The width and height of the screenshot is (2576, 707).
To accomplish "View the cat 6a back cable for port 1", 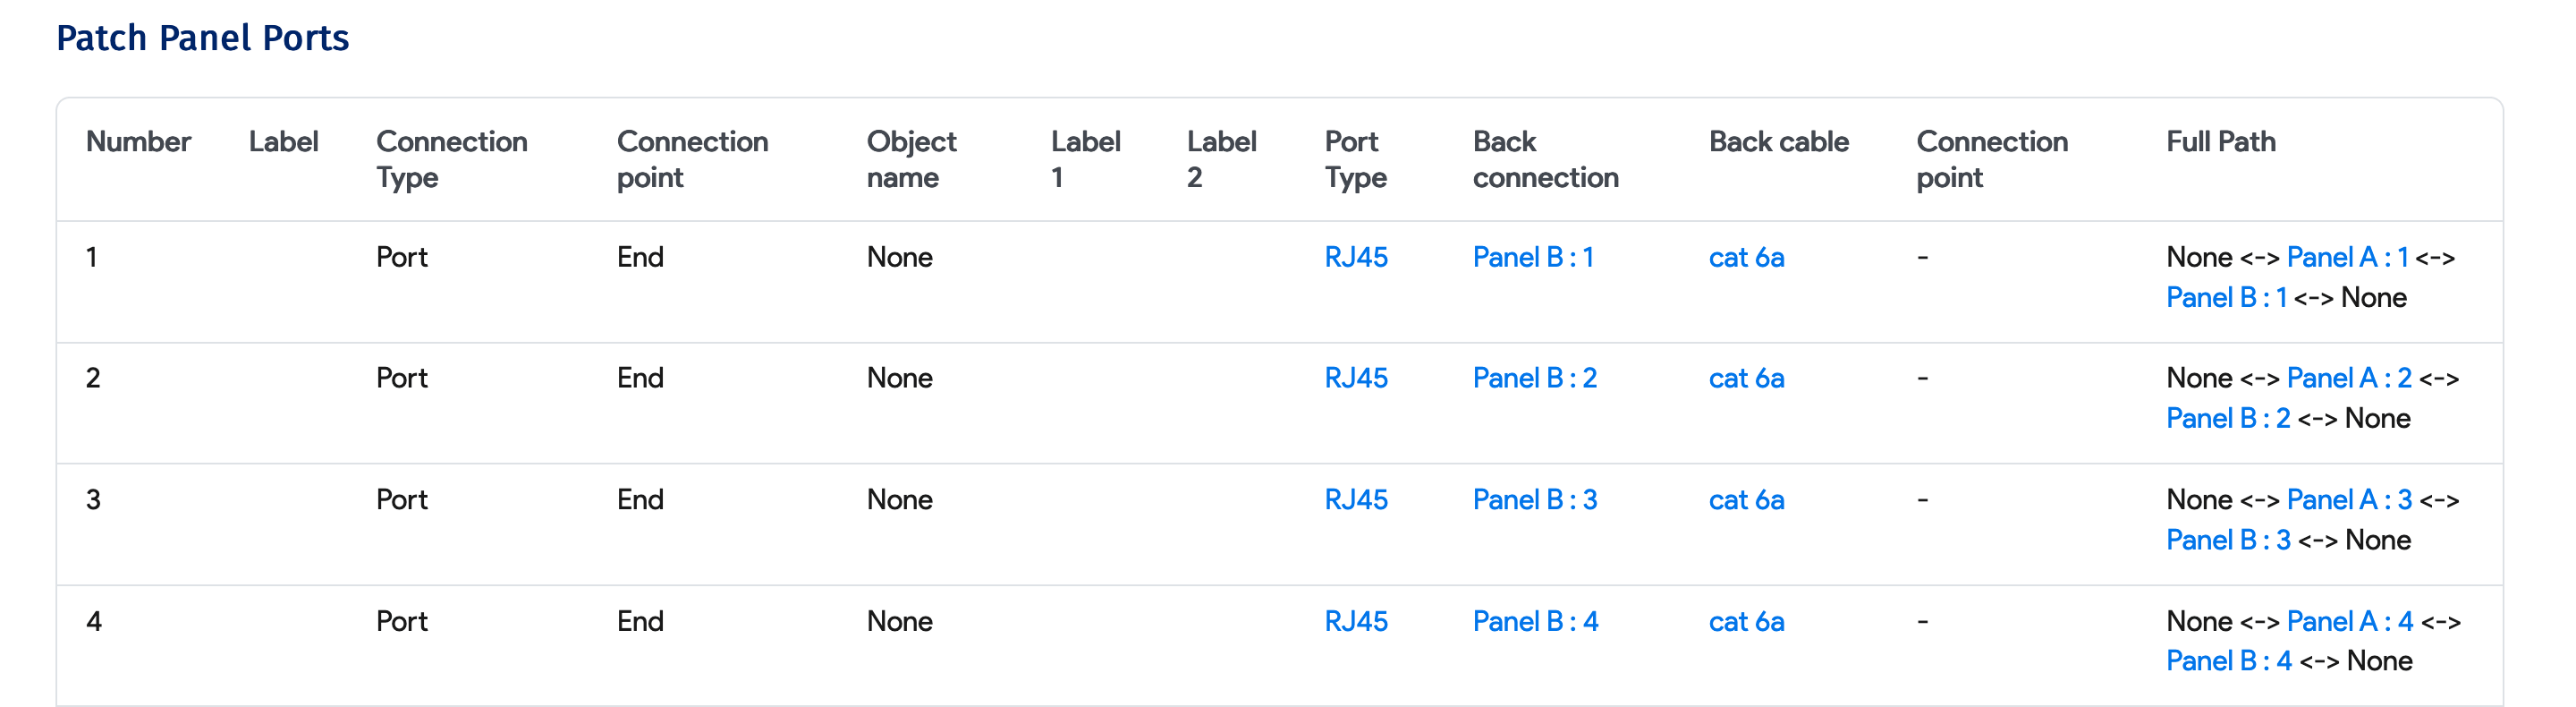I will (1746, 257).
